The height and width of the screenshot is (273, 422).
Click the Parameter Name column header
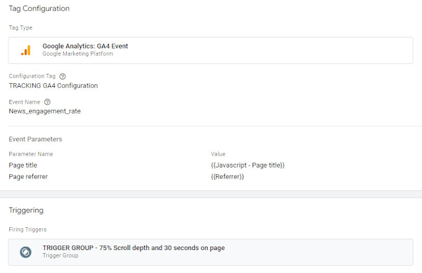pyautogui.click(x=31, y=154)
